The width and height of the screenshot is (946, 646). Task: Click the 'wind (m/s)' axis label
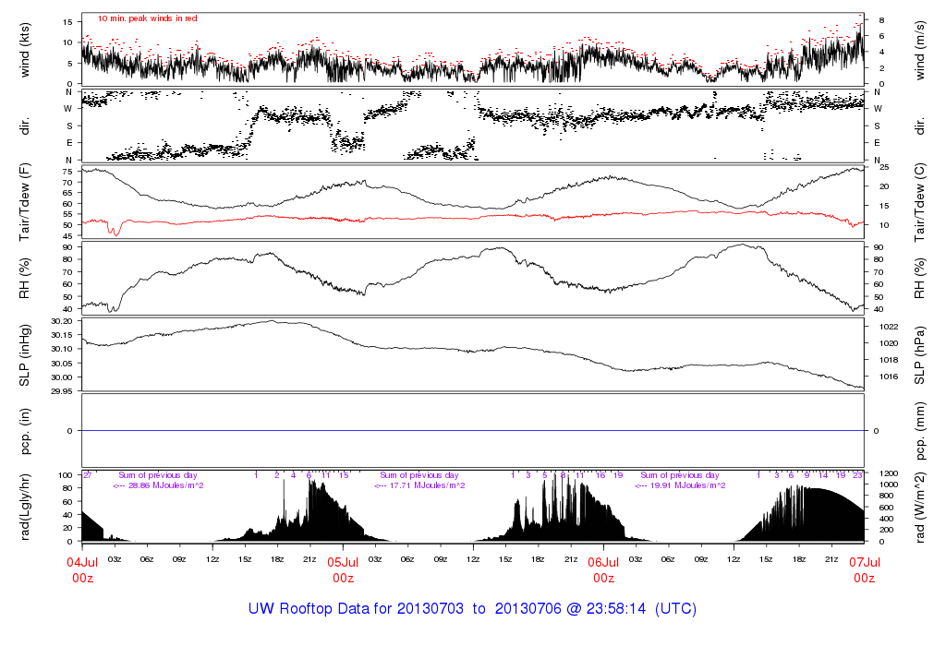coord(919,50)
